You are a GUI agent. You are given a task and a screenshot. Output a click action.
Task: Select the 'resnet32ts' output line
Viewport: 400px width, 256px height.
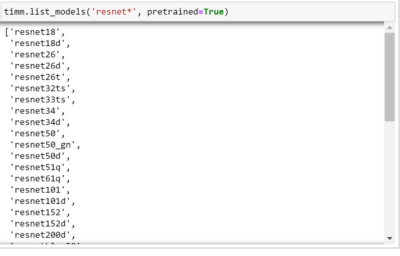[42, 89]
